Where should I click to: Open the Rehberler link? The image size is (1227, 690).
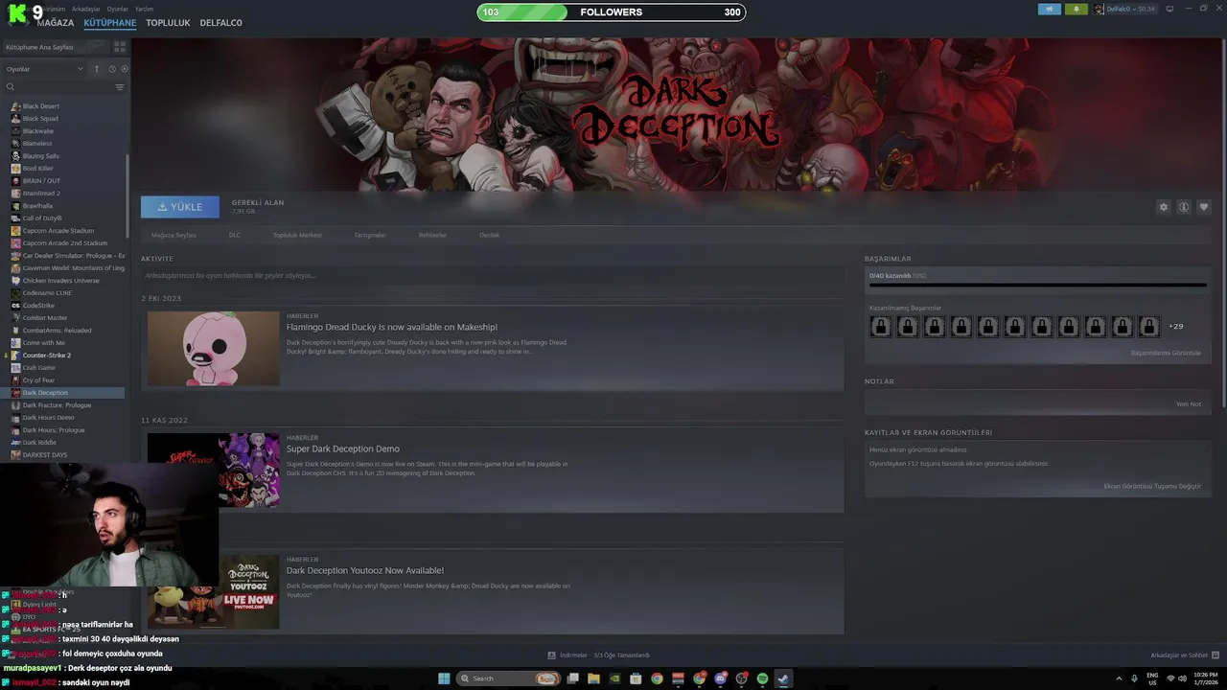click(432, 235)
